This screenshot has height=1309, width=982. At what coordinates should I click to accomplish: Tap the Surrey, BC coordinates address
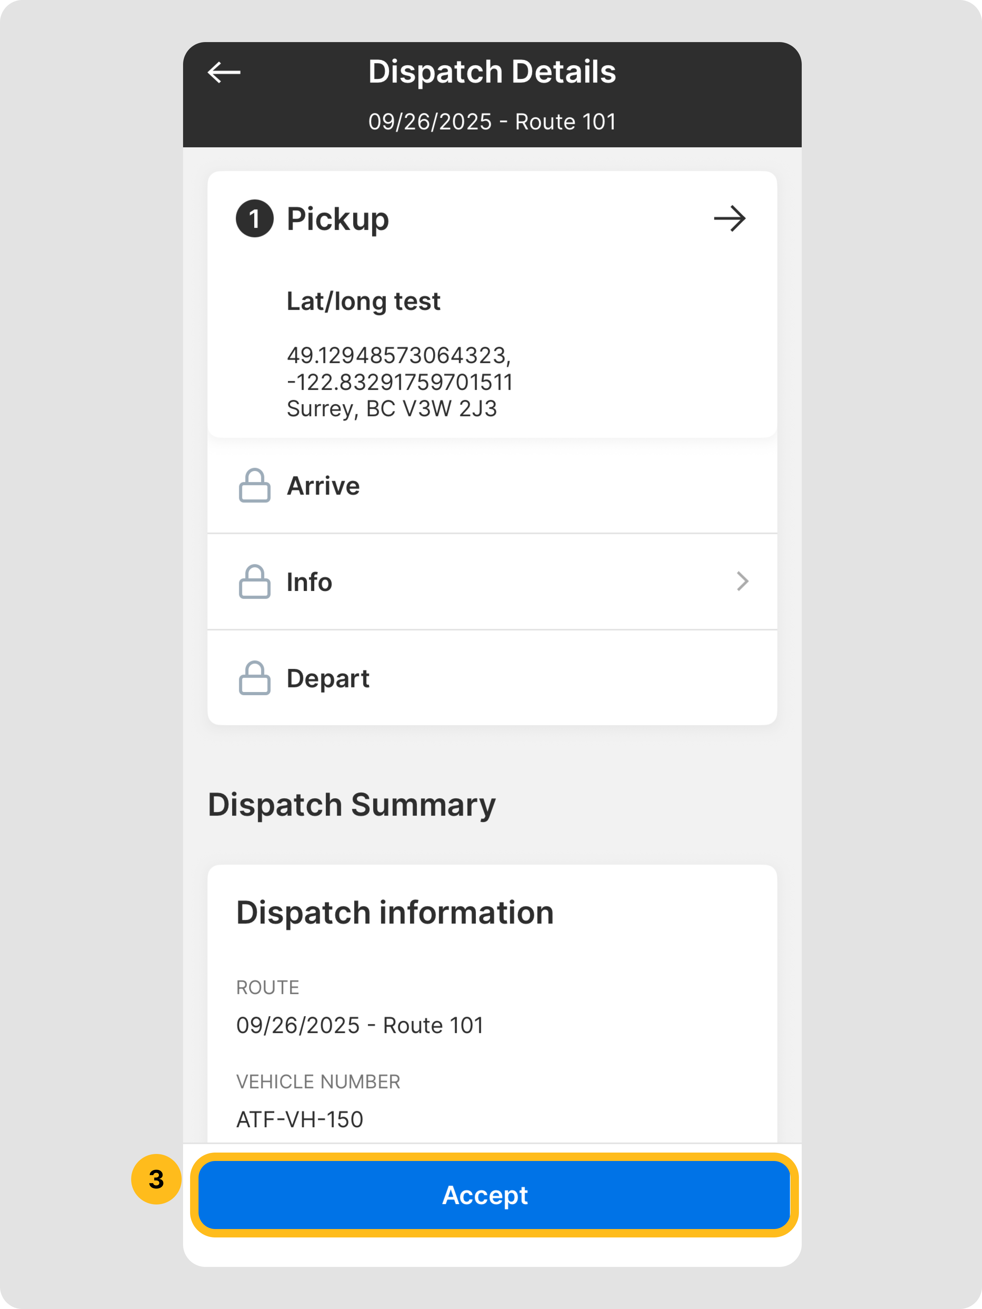(399, 382)
